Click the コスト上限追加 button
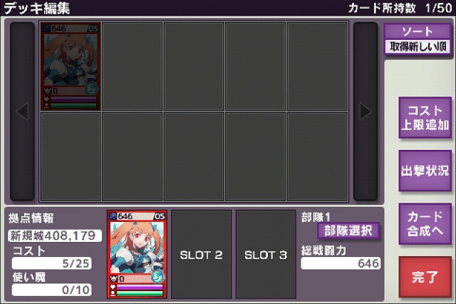Image resolution: width=456 pixels, height=304 pixels. click(425, 118)
